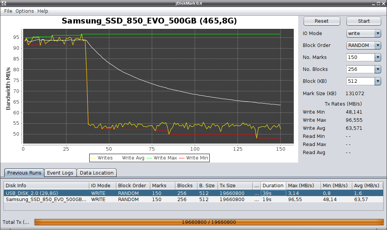Viewport: 387px width, 230px height.
Task: Open the File menu
Action: tap(8, 11)
